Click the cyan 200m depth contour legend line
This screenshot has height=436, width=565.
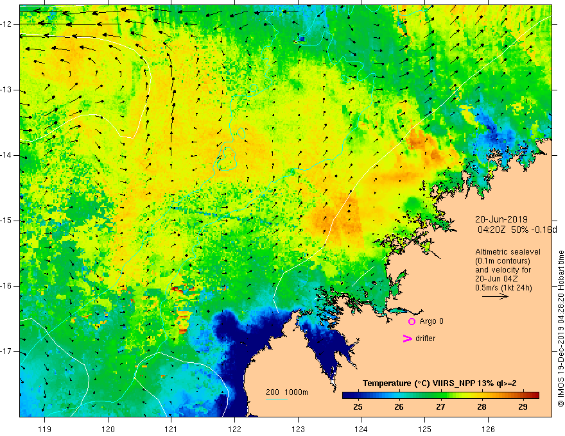coord(277,399)
